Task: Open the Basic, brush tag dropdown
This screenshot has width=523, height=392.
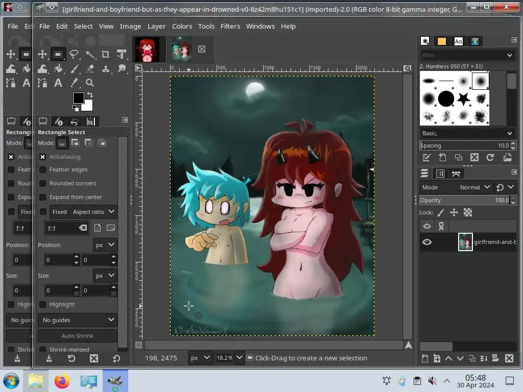Action: click(x=467, y=133)
